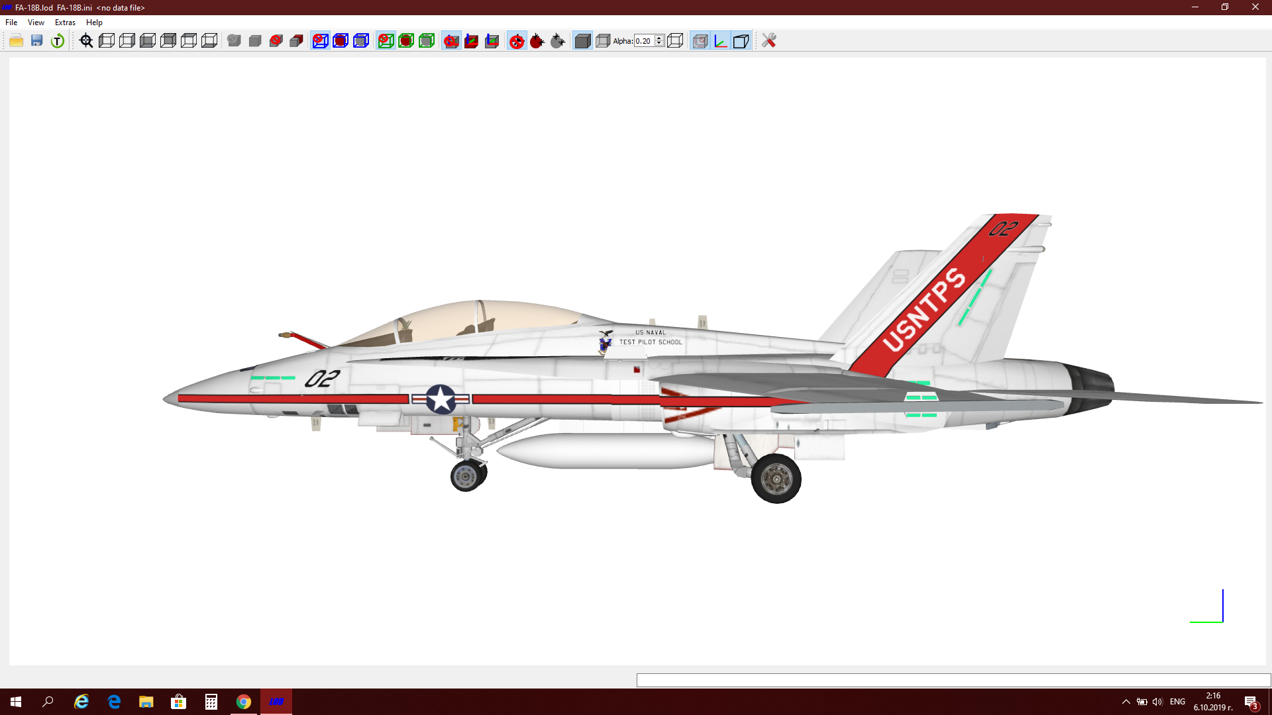Select the gray bomb with sparkles icon
1272x715 pixels.
pyautogui.click(x=558, y=41)
